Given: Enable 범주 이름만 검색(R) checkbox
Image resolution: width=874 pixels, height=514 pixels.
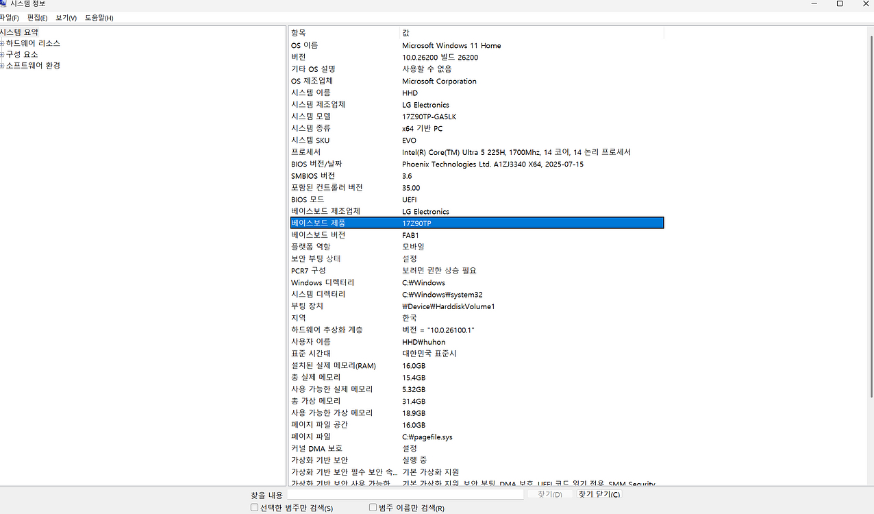Looking at the screenshot, I should 373,507.
